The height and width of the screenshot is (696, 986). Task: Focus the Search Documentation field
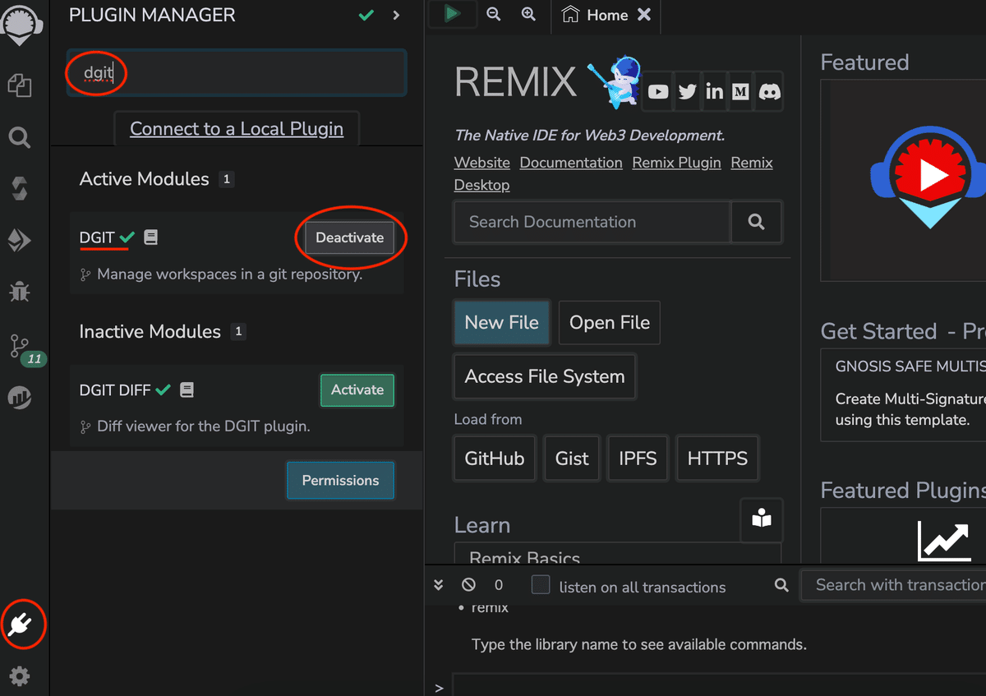click(x=592, y=222)
